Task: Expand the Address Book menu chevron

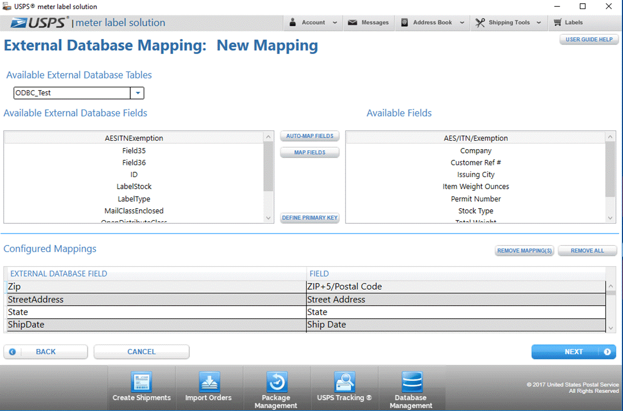Action: (462, 23)
